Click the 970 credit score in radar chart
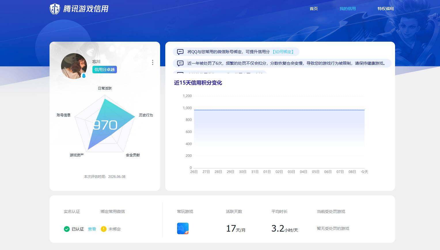 (105, 125)
